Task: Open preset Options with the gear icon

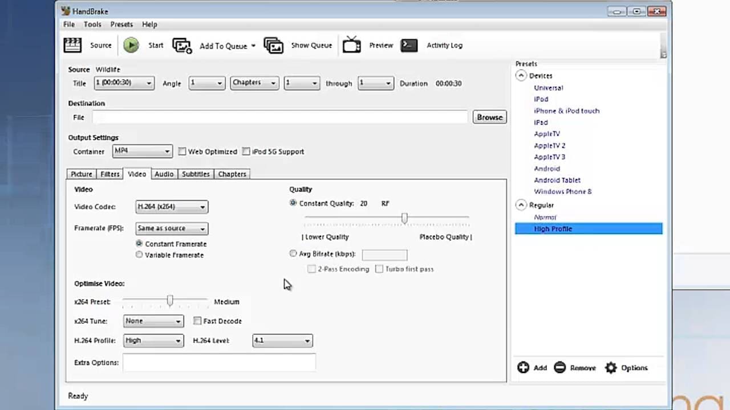Action: click(611, 367)
